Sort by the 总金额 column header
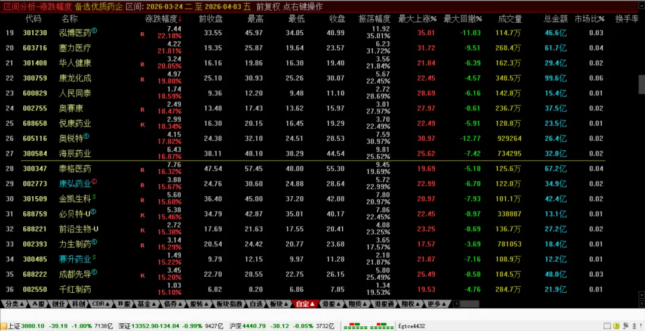Screen dimensions: 645x331 pyautogui.click(x=556, y=19)
